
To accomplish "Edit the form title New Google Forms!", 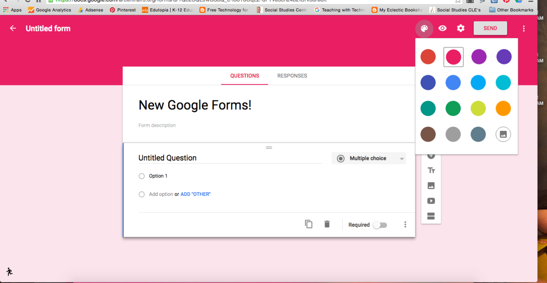I will click(x=195, y=105).
